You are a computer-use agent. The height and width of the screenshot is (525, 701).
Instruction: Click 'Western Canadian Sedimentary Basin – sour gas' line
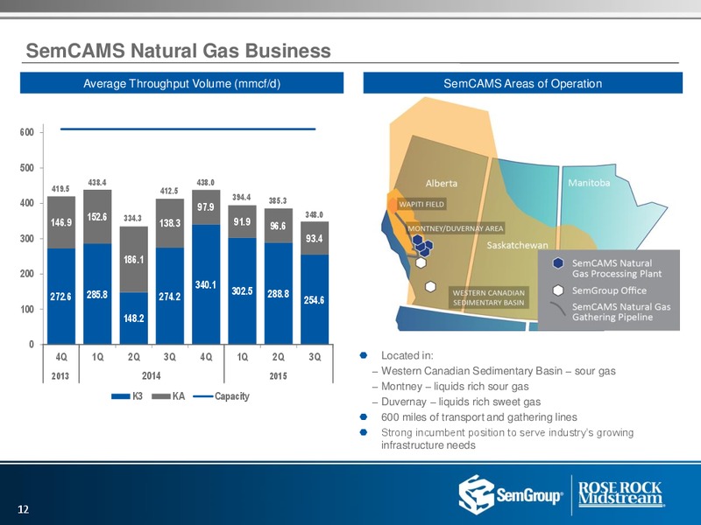tap(499, 371)
